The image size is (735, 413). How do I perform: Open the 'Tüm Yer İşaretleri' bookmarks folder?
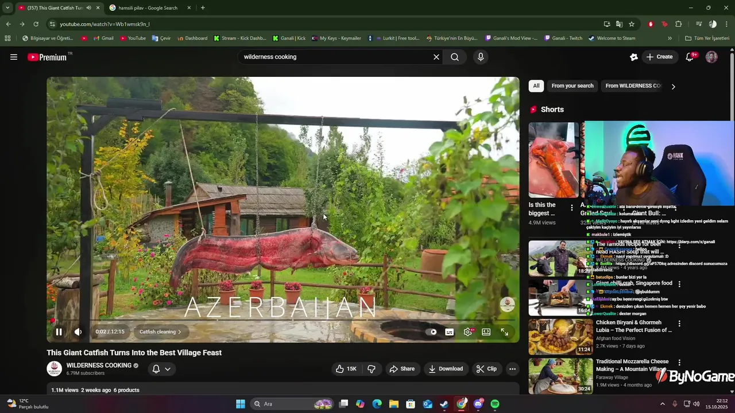[x=707, y=38]
